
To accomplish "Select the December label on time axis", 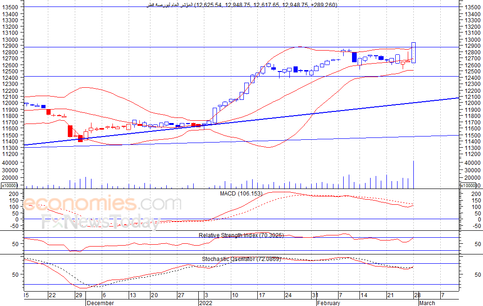I will coord(100,303).
